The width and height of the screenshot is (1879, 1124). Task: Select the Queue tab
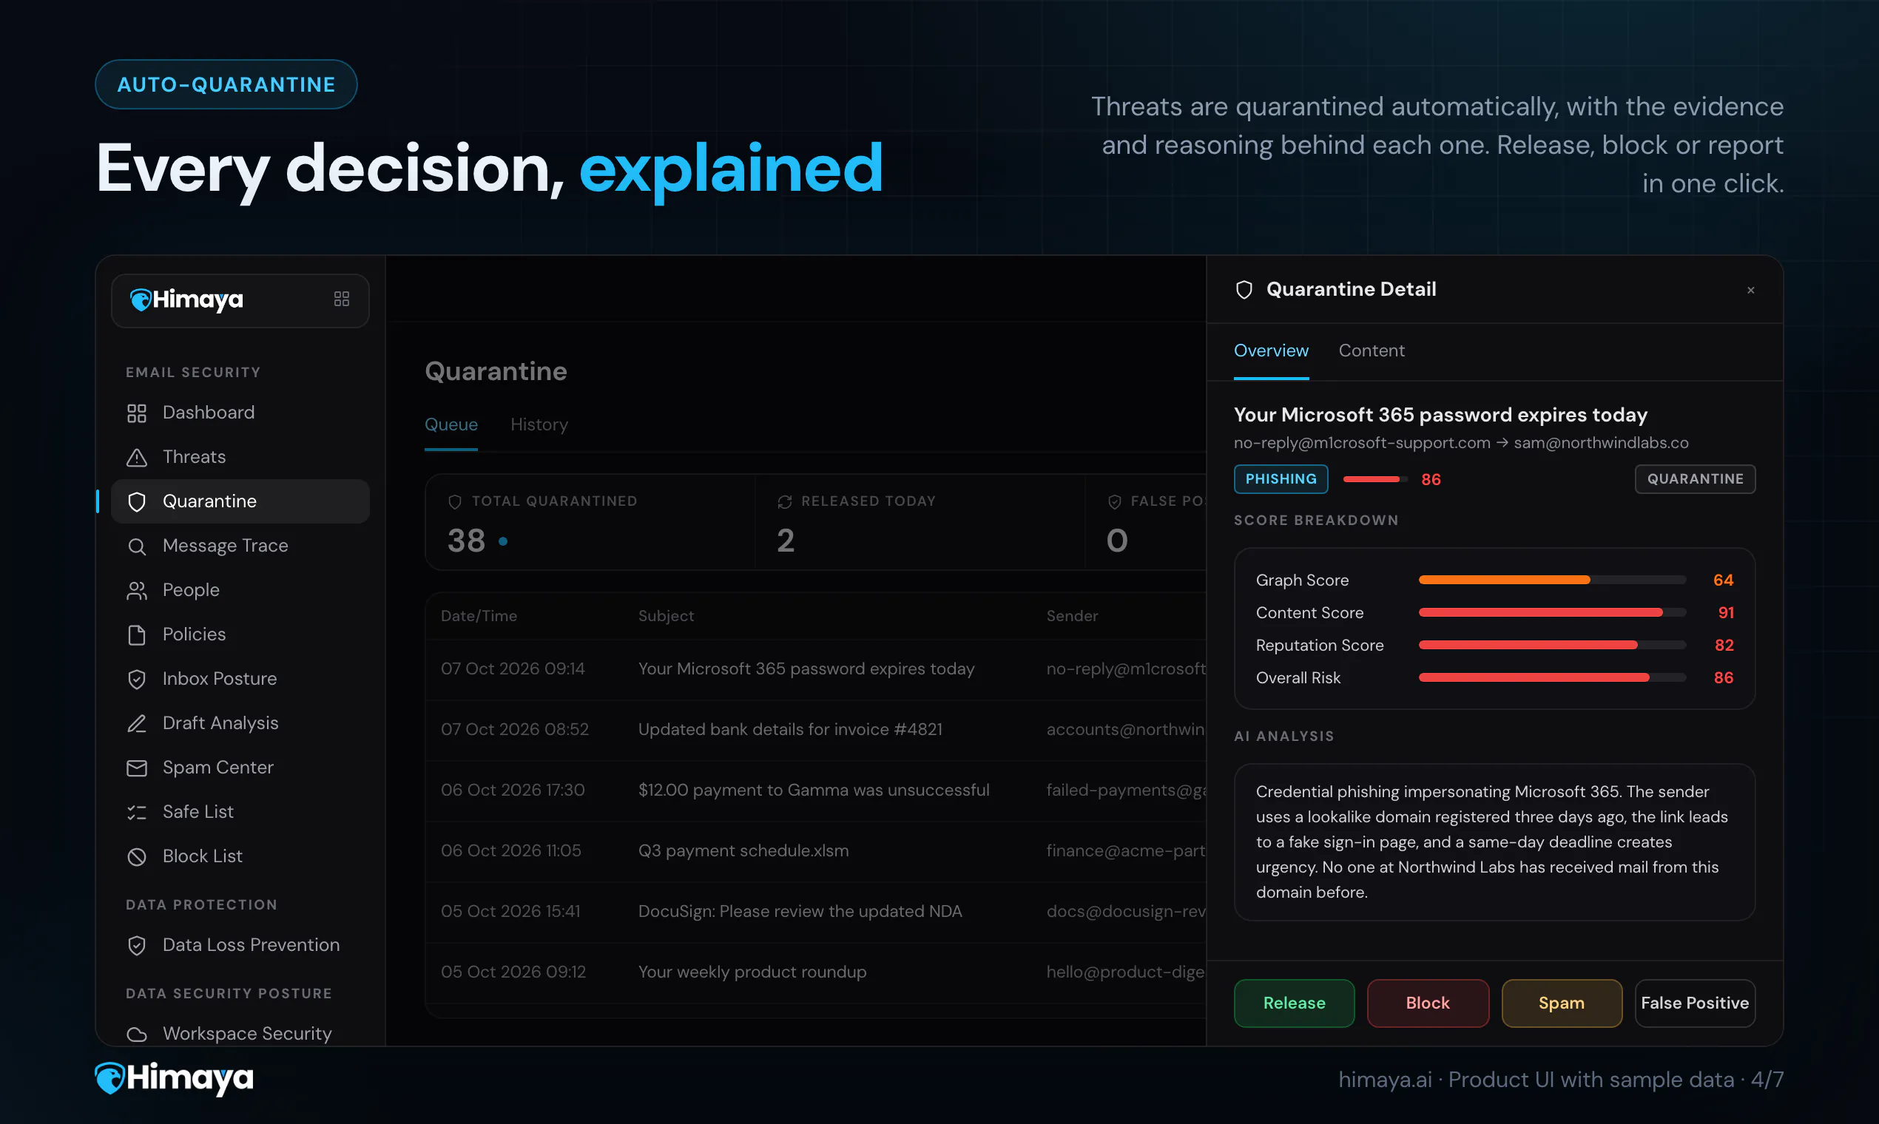tap(451, 424)
